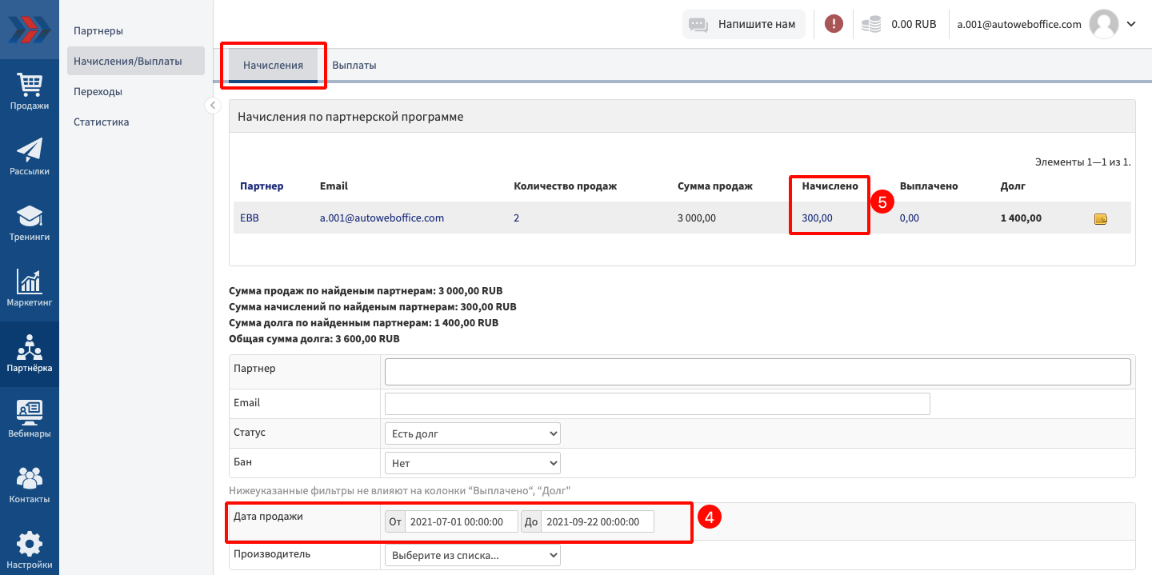Switch to the Выплаты tab
1152x575 pixels.
(354, 66)
